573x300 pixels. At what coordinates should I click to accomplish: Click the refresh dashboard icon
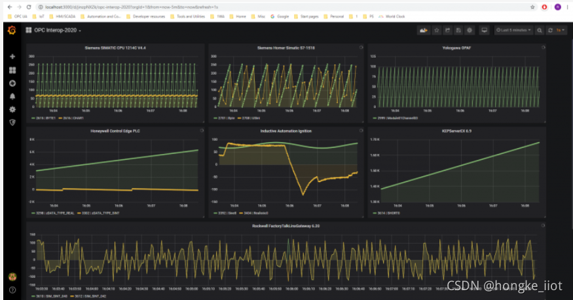click(x=550, y=30)
